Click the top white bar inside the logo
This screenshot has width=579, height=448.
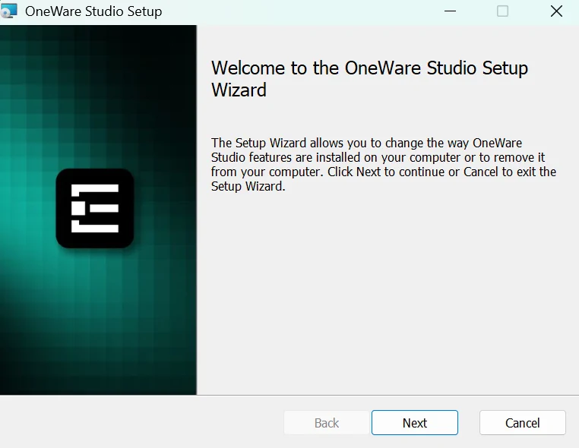tap(95, 188)
